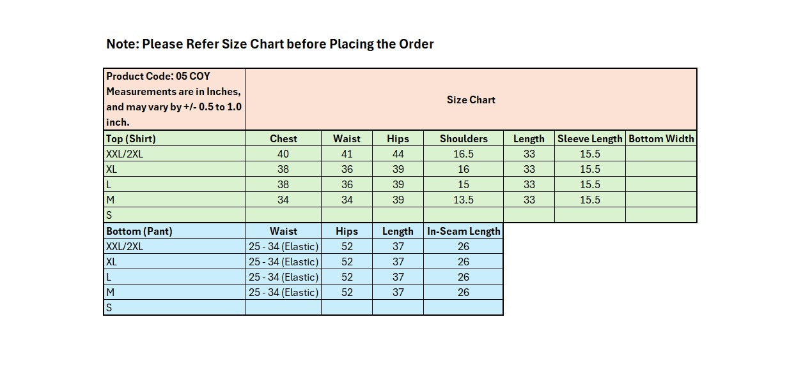This screenshot has height=384, width=803.
Task: Click the note heading above the table
Action: click(270, 44)
